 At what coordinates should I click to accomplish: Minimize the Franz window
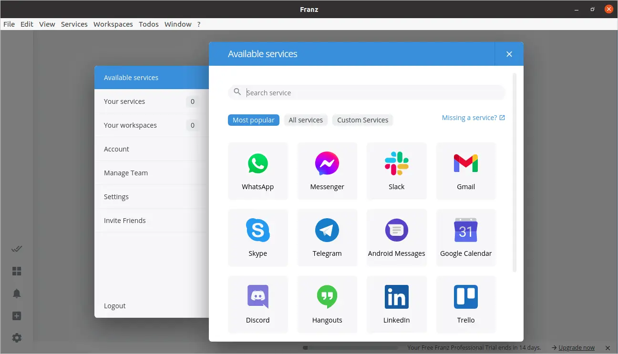(576, 9)
